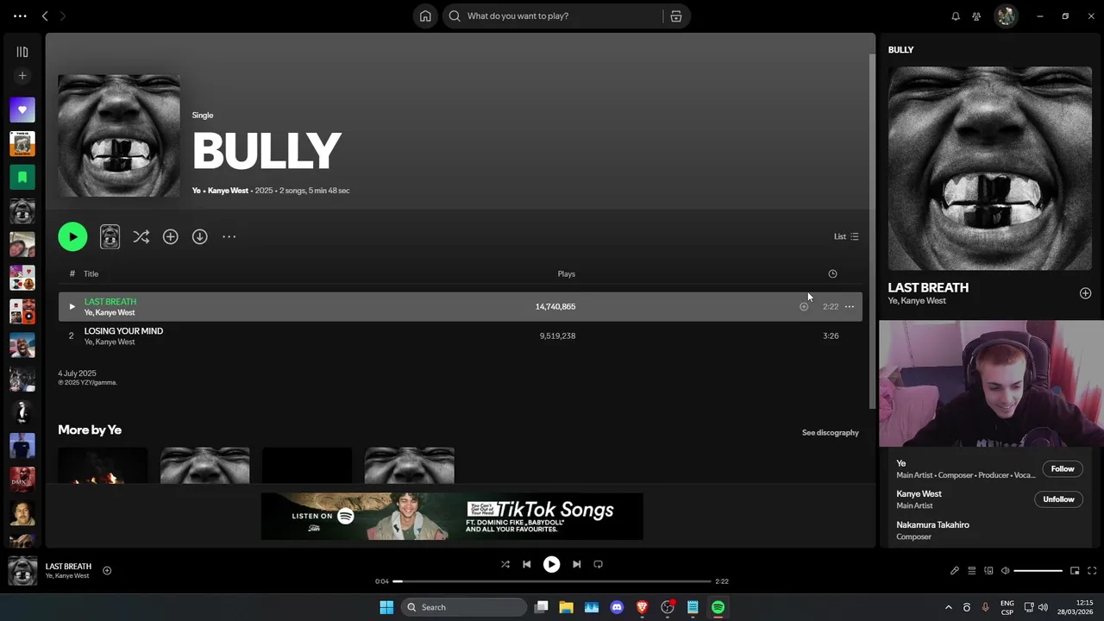Open the green bookmark Your Episodes item

click(x=22, y=177)
